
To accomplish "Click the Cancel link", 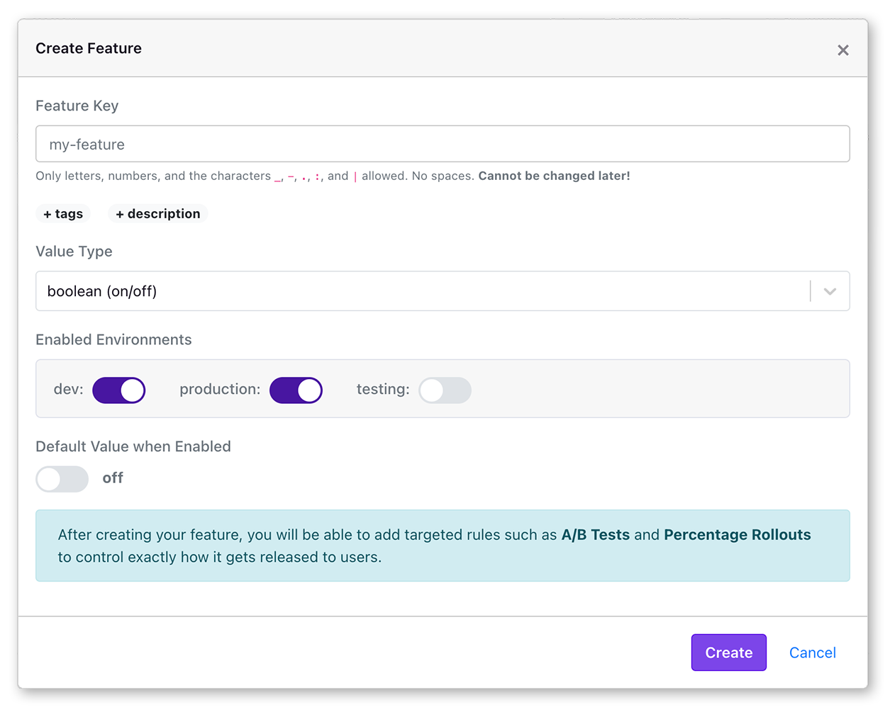I will [x=813, y=652].
